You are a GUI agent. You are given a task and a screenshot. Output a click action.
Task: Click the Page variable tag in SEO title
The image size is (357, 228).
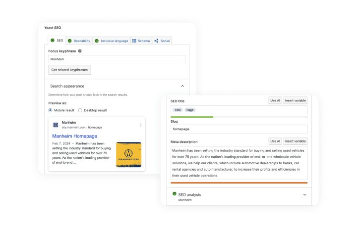(x=190, y=110)
